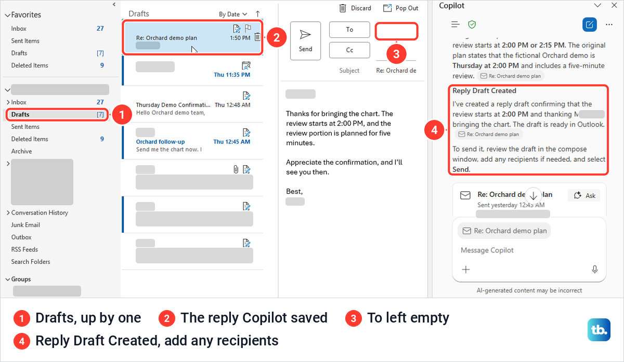This screenshot has height=362, width=624.
Task: Expand the Conversation History folder
Action: (x=8, y=212)
